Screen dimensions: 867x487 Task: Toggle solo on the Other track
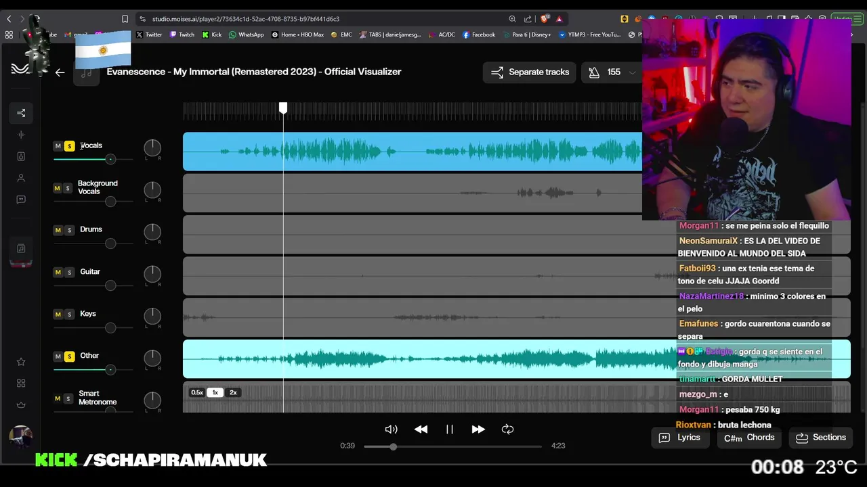click(x=69, y=356)
